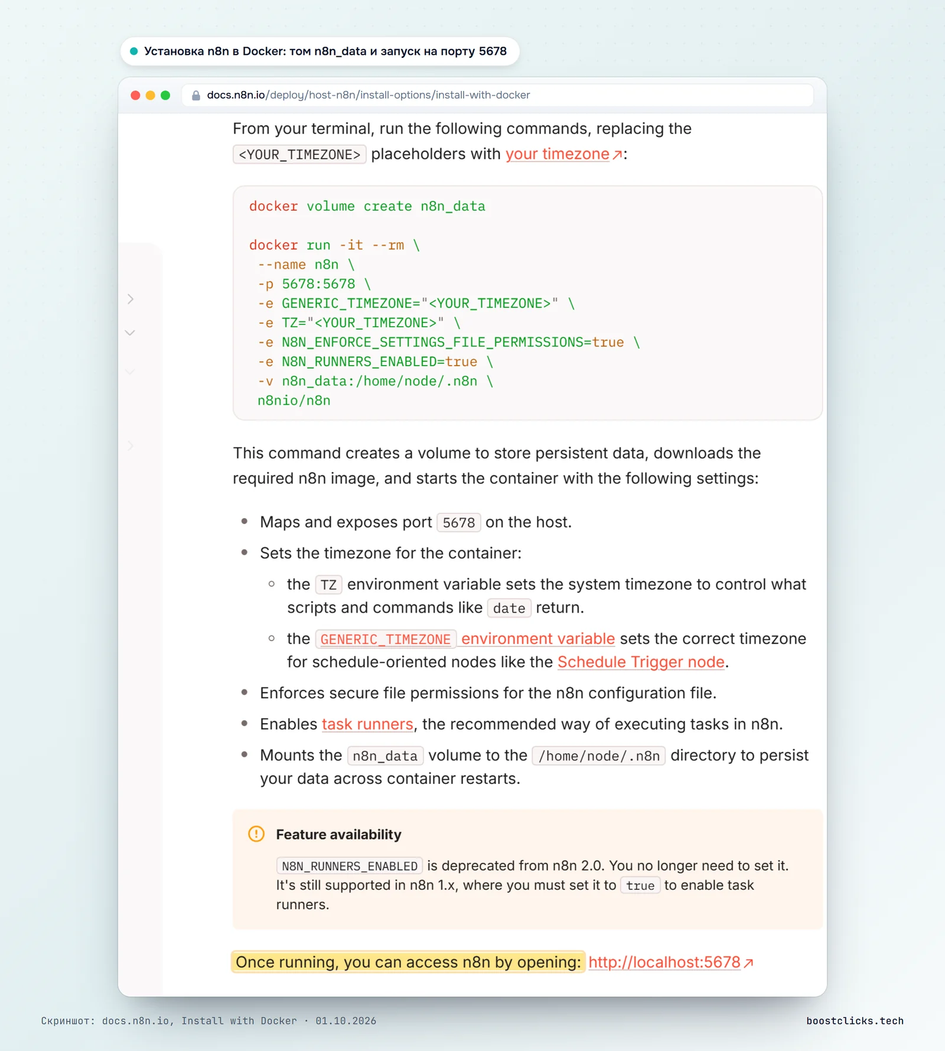Open the 'environment variable' link

(x=538, y=639)
